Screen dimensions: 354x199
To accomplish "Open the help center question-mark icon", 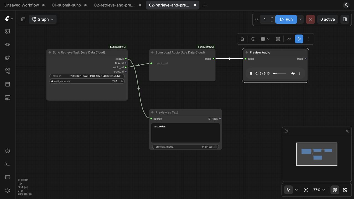I will 7,151.
